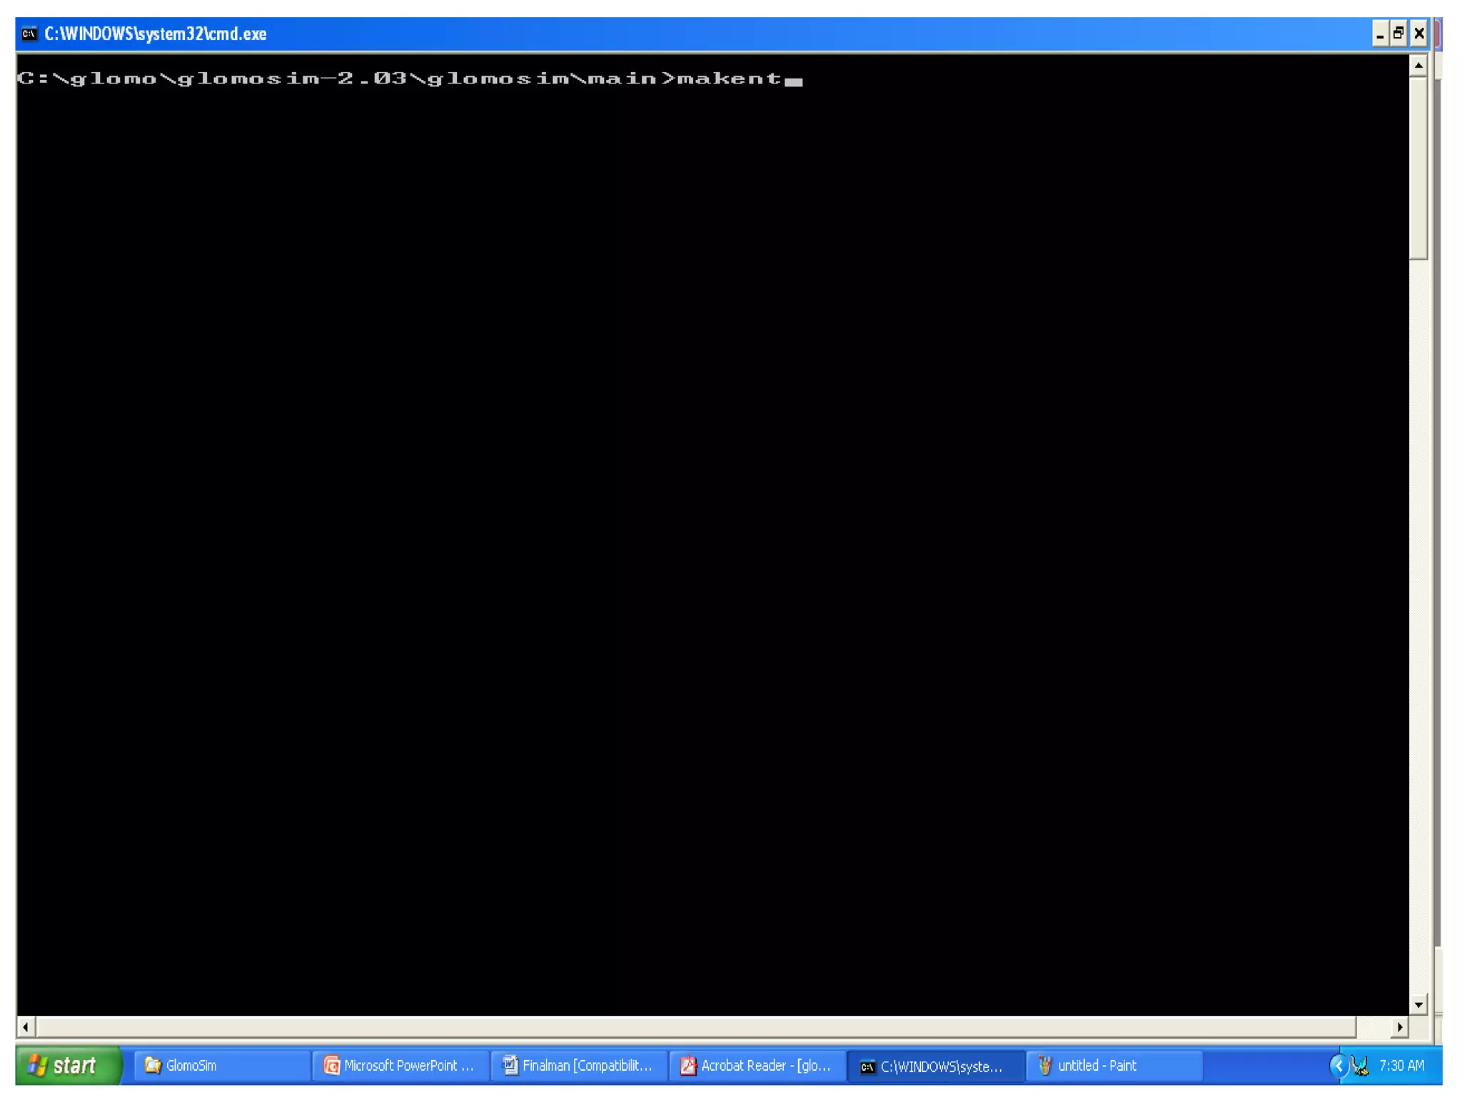The width and height of the screenshot is (1462, 1095).
Task: Click the system tray network icon
Action: [1361, 1066]
